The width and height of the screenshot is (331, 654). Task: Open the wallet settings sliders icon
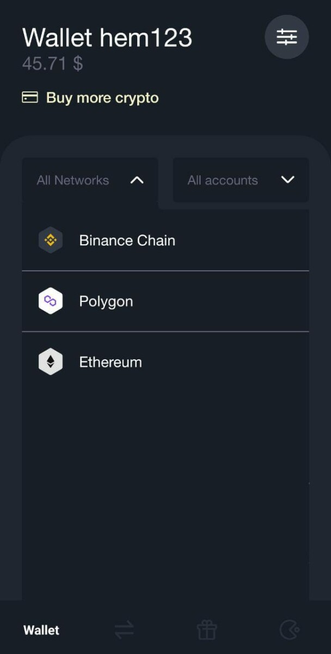[286, 37]
